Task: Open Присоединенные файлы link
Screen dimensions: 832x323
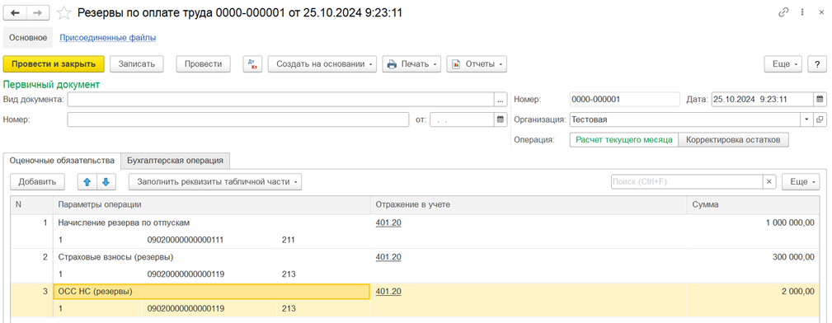Action: pyautogui.click(x=108, y=38)
